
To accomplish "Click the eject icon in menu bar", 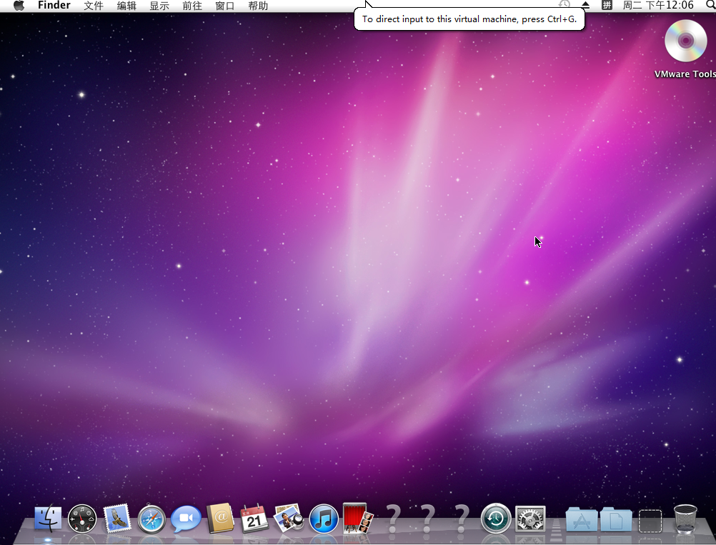I will tap(585, 6).
